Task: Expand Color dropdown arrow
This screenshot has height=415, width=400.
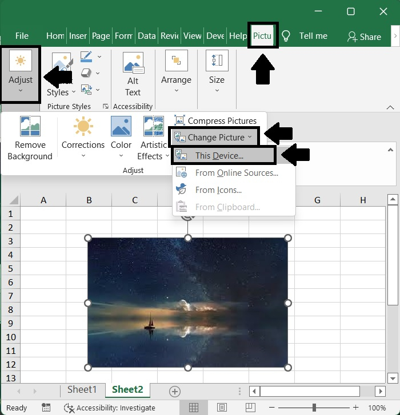Action: [x=121, y=156]
